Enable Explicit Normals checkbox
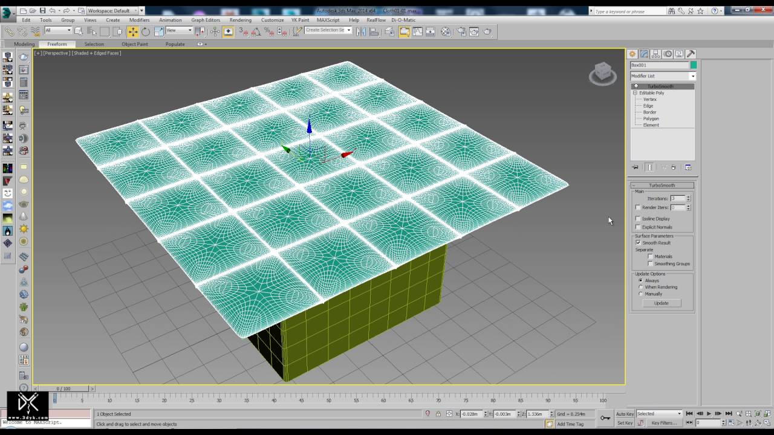 638,227
